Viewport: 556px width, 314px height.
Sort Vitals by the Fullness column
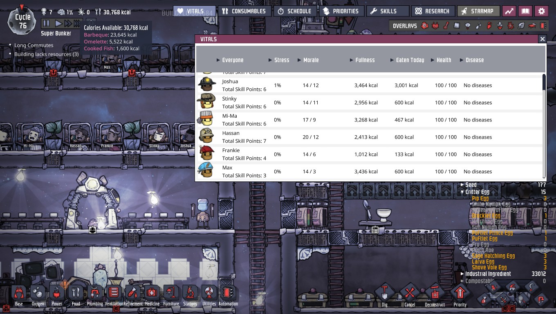362,60
